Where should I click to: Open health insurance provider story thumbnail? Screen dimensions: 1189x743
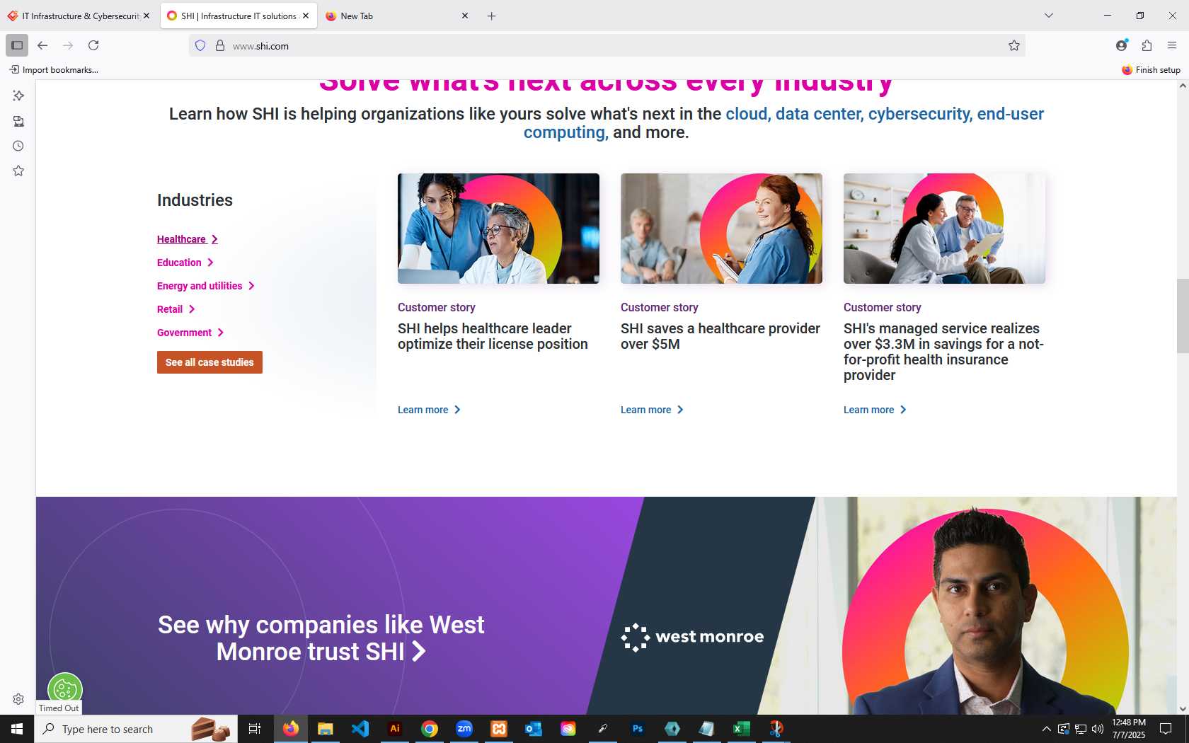944,229
